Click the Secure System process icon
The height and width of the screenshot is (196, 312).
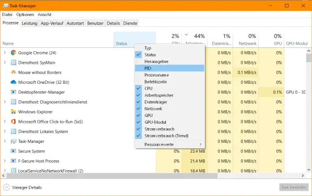(14, 151)
